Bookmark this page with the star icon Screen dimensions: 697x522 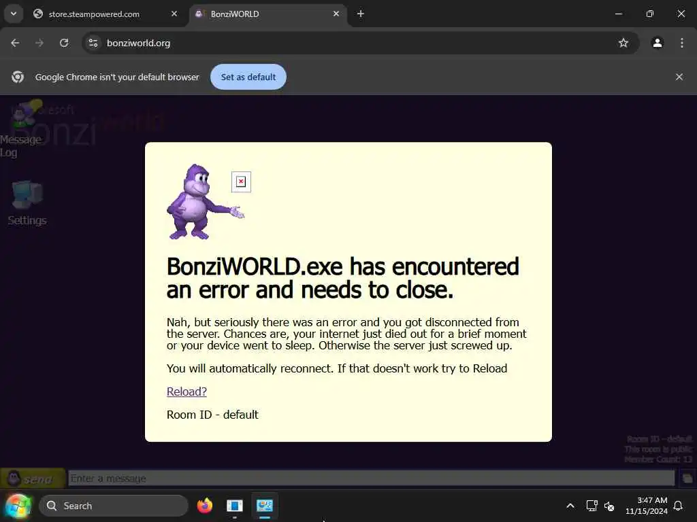point(623,43)
